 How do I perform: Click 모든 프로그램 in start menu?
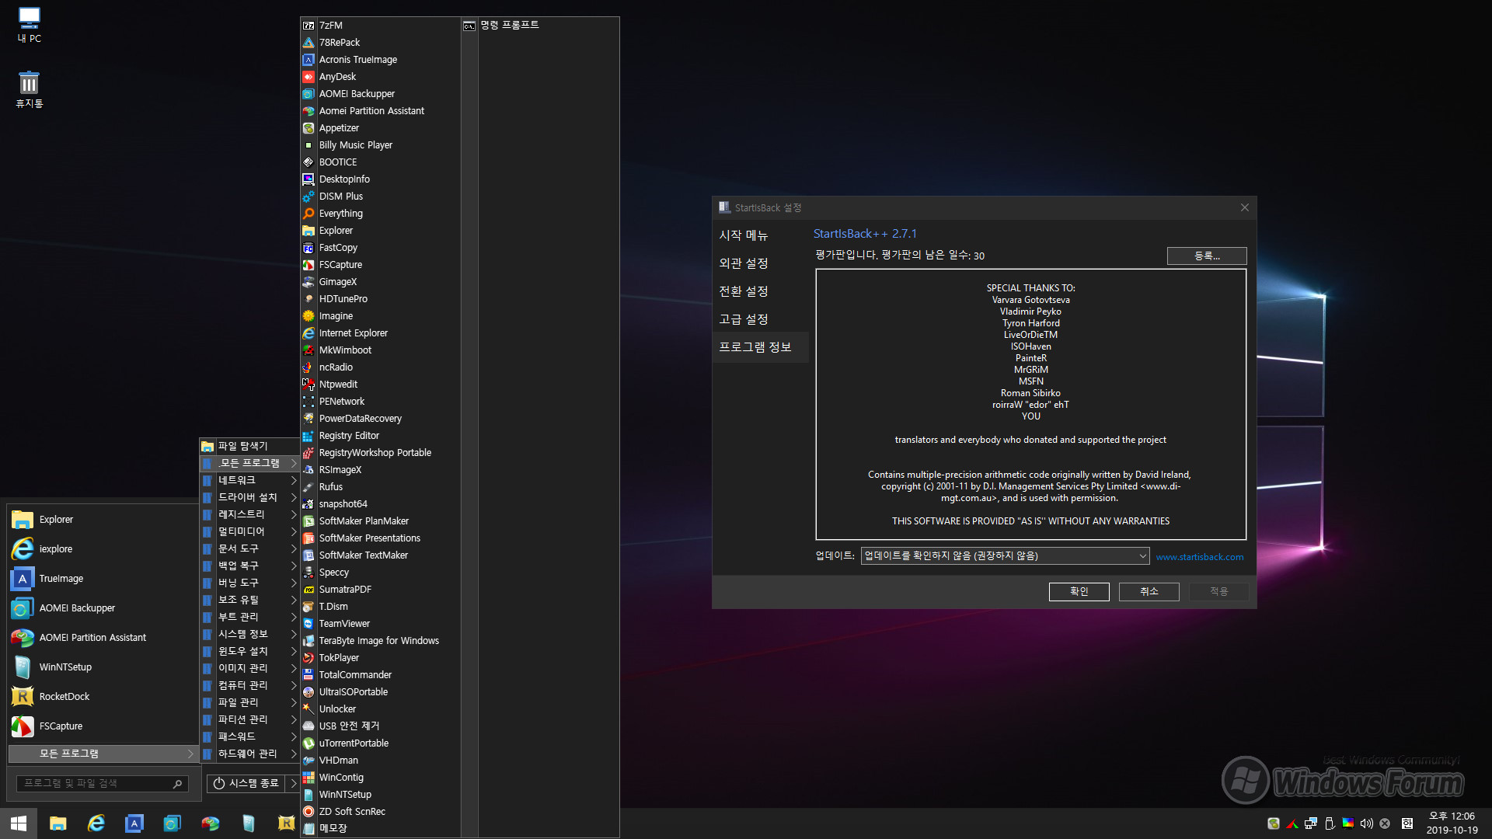[x=102, y=754]
